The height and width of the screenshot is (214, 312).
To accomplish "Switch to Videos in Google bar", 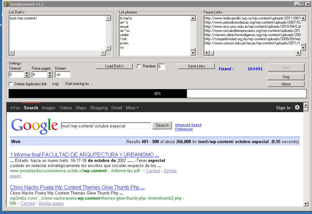I will 65,108.
